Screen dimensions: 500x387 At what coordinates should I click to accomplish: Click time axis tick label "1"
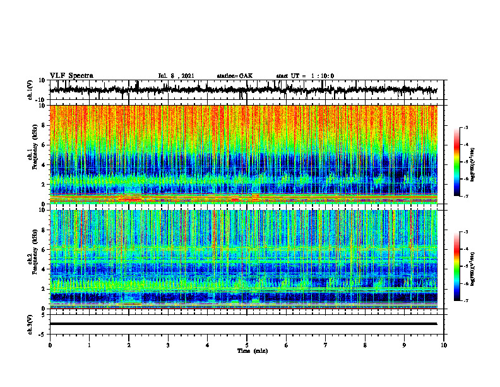(x=89, y=345)
